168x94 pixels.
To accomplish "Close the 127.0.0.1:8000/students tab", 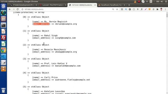I will 95,5.
